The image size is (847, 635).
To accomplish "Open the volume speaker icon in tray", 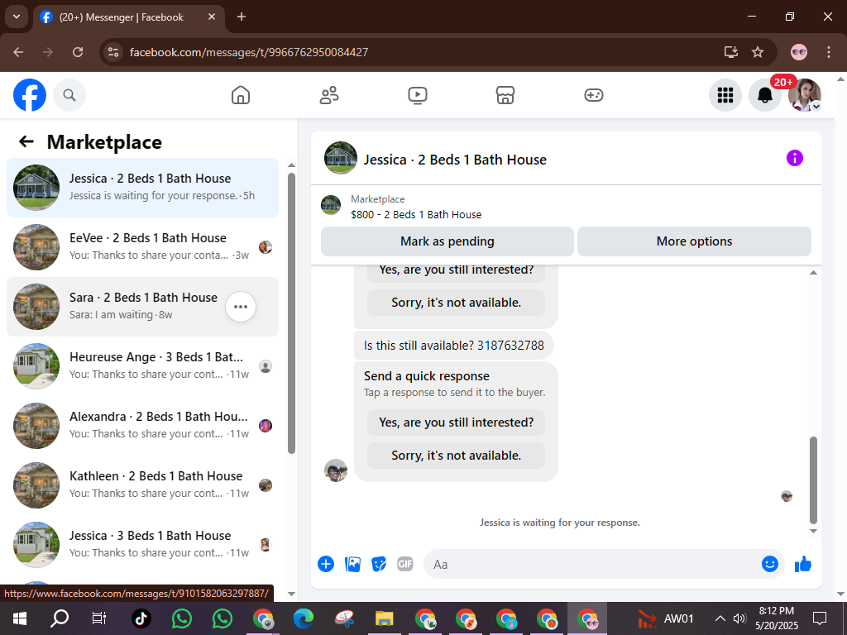I will (x=739, y=618).
